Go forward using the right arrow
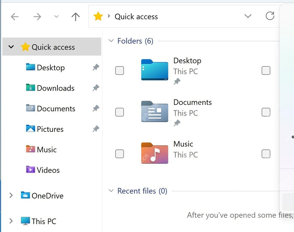The width and height of the screenshot is (294, 232). pyautogui.click(x=37, y=17)
